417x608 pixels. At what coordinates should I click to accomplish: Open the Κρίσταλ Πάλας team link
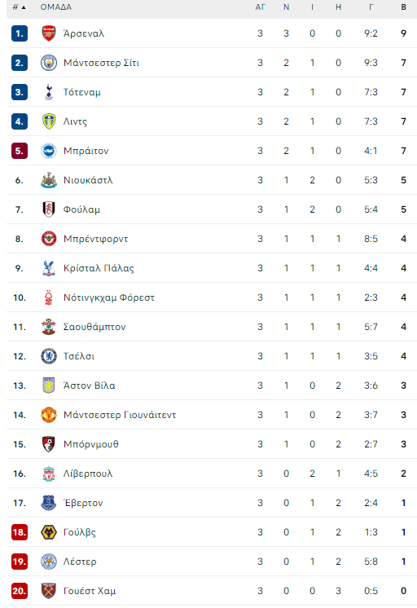tap(99, 268)
